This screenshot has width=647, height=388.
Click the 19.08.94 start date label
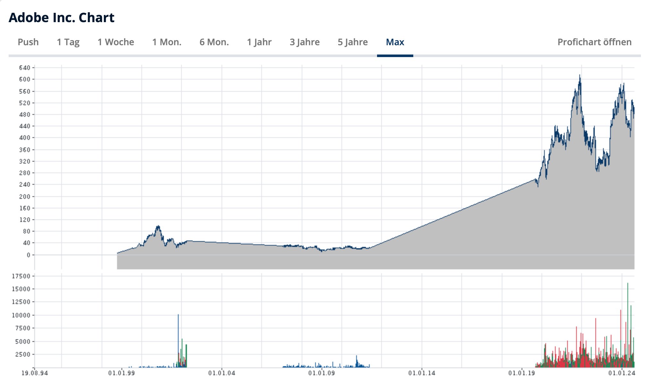click(35, 373)
